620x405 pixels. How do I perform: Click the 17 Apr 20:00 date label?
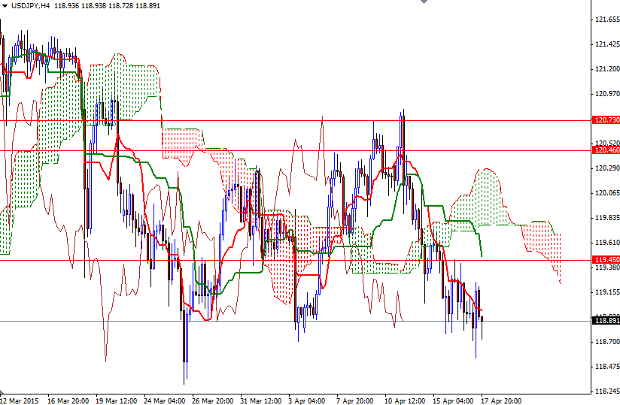(501, 401)
